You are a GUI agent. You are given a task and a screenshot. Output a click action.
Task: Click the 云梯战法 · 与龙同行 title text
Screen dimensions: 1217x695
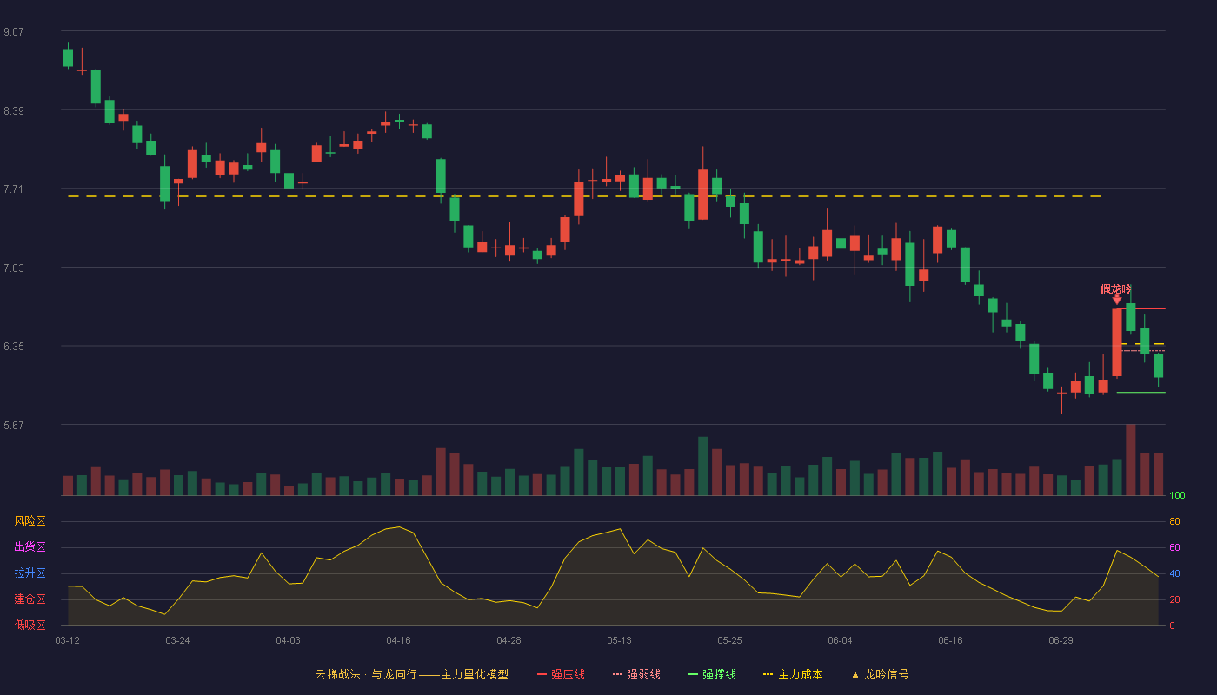click(365, 674)
